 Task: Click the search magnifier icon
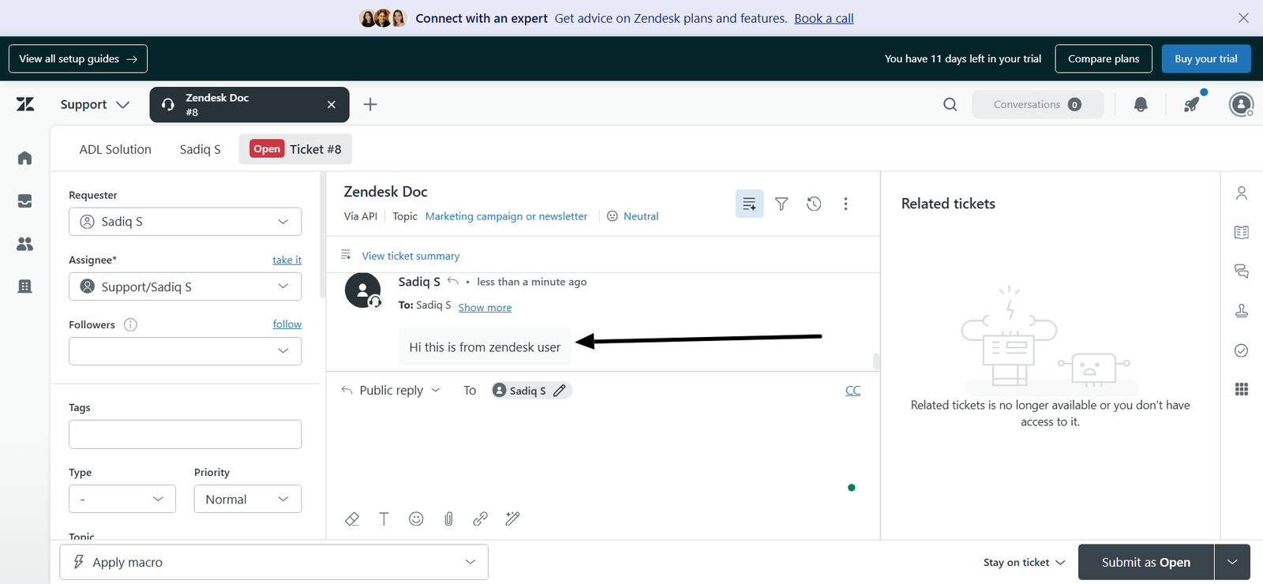(950, 104)
